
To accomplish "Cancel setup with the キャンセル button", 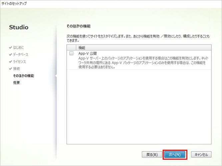I will pyautogui.click(x=201, y=154).
